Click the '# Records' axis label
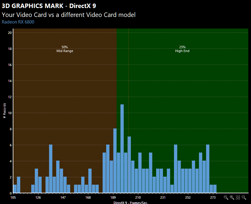Screen dimensions: 251x204 point(4,111)
